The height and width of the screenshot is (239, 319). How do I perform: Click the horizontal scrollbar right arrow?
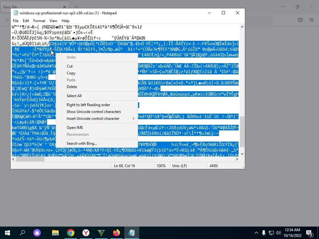point(237,159)
